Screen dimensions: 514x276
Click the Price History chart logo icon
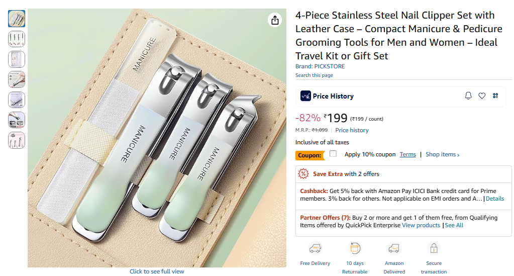pos(305,96)
